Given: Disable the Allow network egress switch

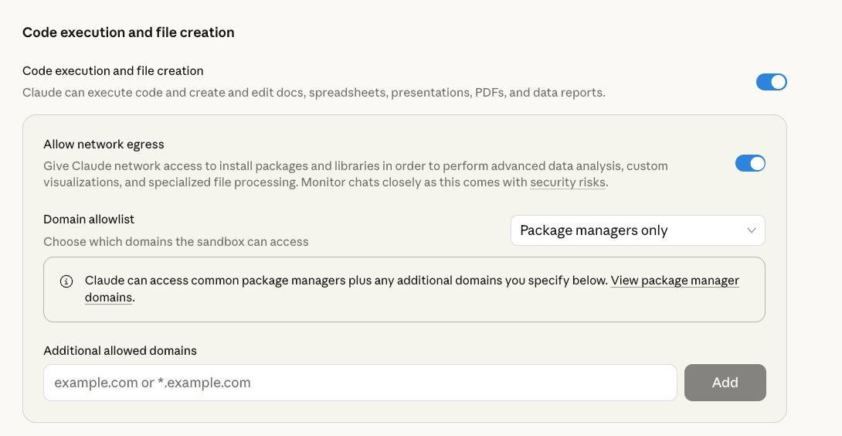Looking at the screenshot, I should [749, 163].
